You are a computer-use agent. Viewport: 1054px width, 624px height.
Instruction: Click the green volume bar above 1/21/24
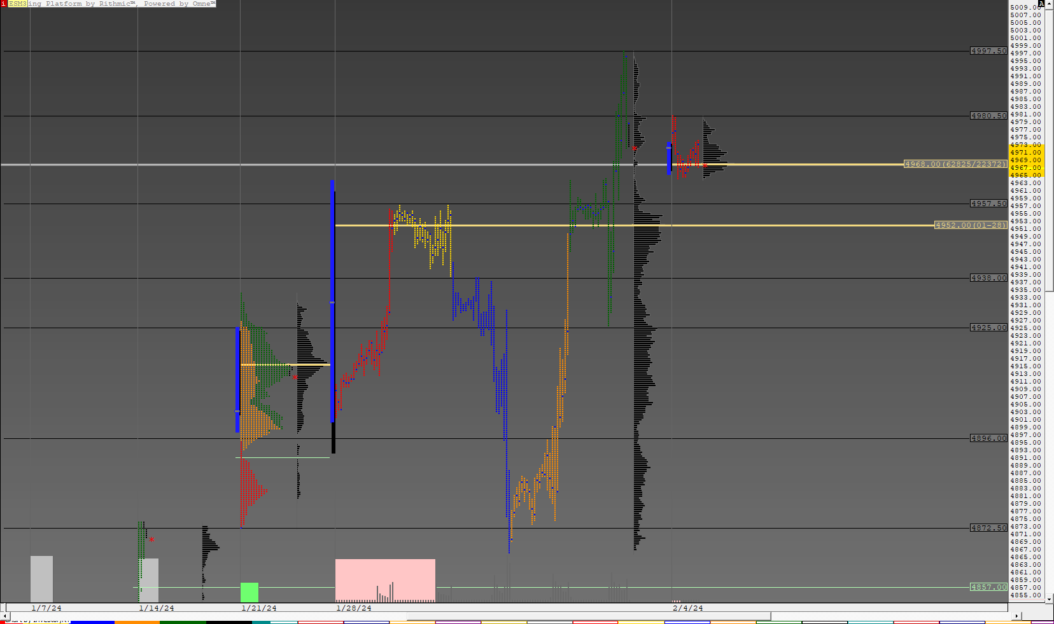point(249,592)
